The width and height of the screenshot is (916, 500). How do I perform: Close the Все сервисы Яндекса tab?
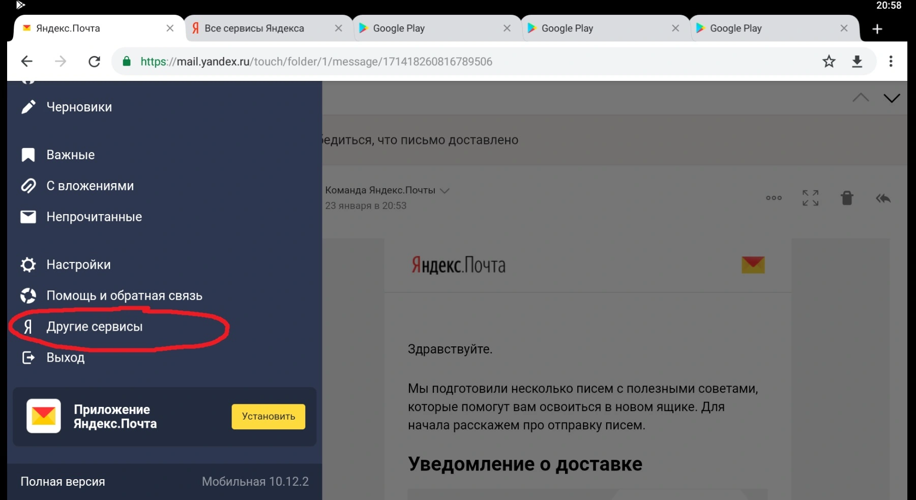tap(339, 28)
